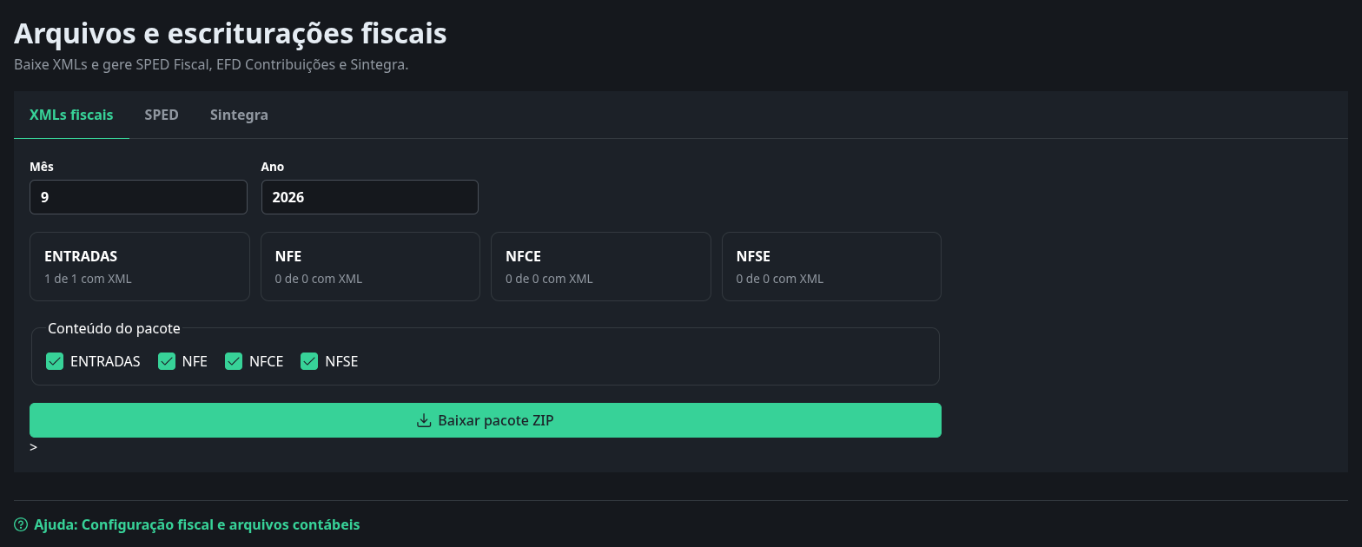Select the NFSE summary card

831,267
